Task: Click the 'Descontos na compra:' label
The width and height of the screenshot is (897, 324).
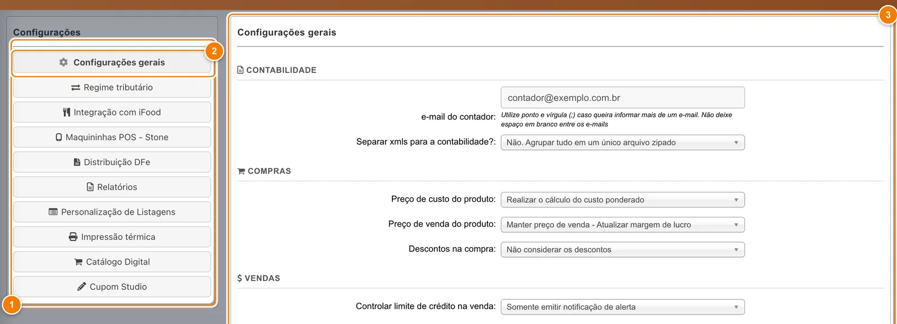Action: coord(452,249)
